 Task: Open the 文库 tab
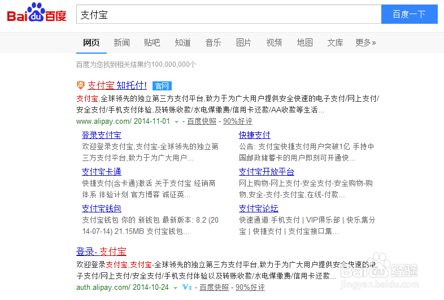coord(336,42)
